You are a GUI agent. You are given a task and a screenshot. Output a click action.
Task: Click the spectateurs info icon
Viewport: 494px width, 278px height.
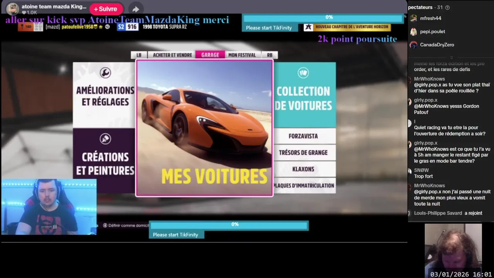point(447,7)
